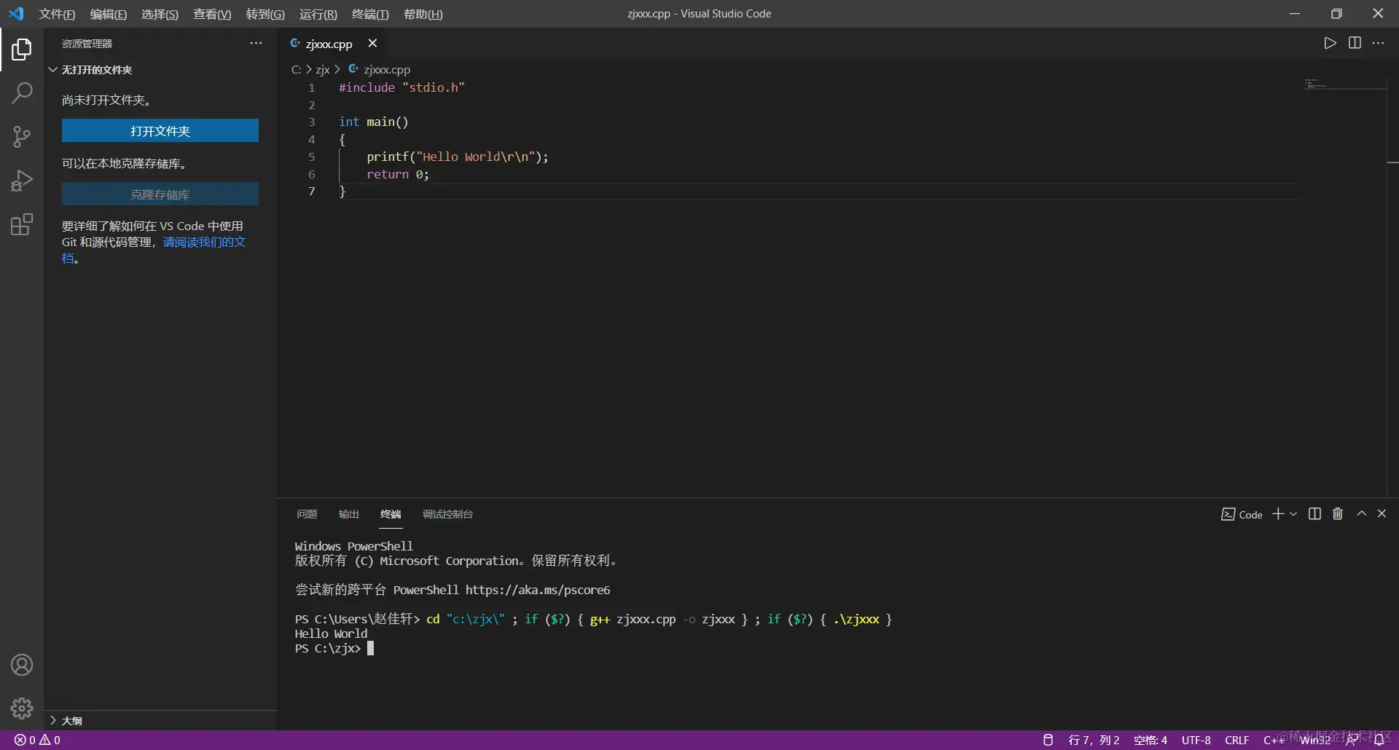Open the Win32 configuration selector

pyautogui.click(x=1316, y=741)
